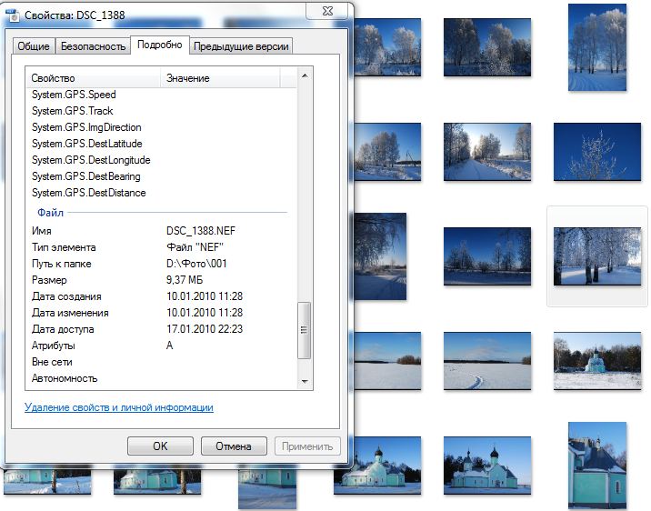Click the Файл group heading
This screenshot has width=651, height=511.
[x=50, y=213]
